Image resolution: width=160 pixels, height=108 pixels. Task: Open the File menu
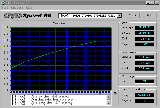click(x=5, y=8)
